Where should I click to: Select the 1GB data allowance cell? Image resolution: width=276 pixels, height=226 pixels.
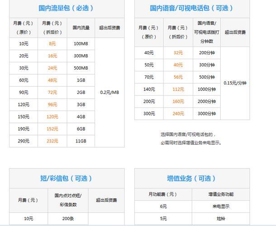[x=81, y=80]
